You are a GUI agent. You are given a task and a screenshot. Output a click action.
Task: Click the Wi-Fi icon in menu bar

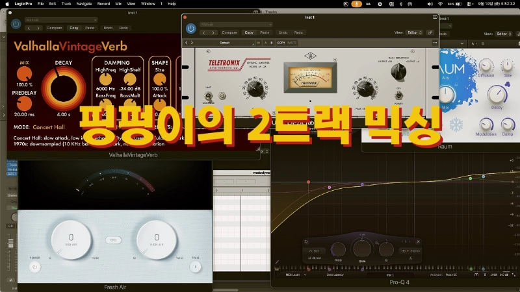click(x=440, y=4)
